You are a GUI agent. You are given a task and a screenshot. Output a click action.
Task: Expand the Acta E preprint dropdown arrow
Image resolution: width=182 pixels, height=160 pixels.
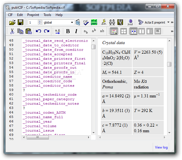(x=168, y=22)
